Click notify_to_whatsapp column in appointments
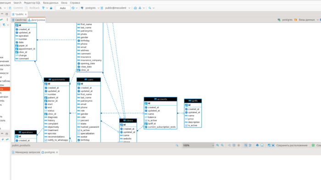The width and height of the screenshot is (321, 180). pyautogui.click(x=56, y=140)
